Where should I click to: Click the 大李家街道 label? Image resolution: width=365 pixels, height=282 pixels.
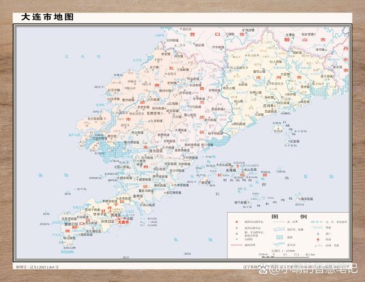point(182,185)
